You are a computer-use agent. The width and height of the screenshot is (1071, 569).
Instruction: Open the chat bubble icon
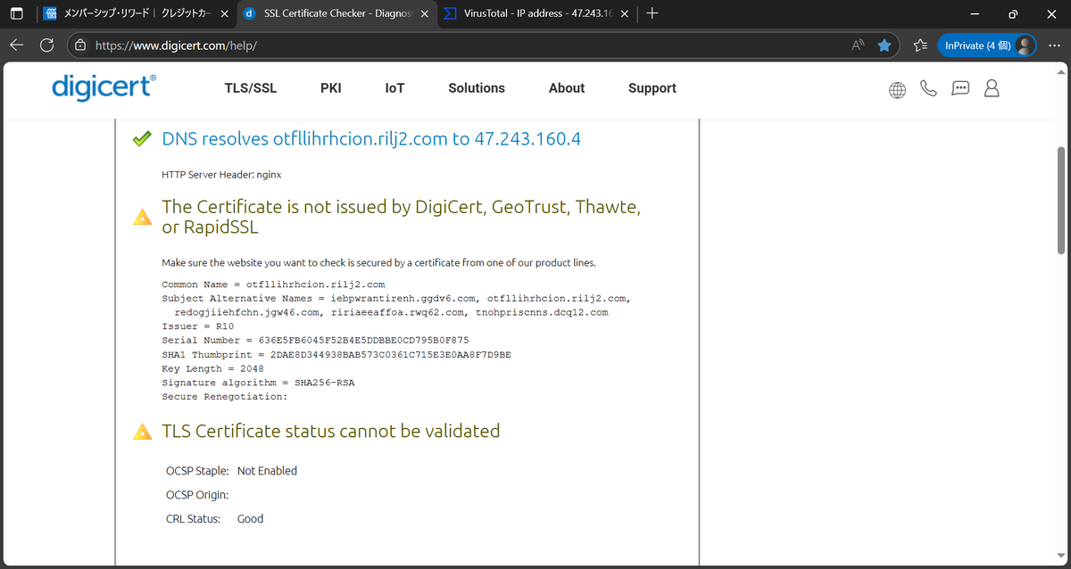[960, 88]
